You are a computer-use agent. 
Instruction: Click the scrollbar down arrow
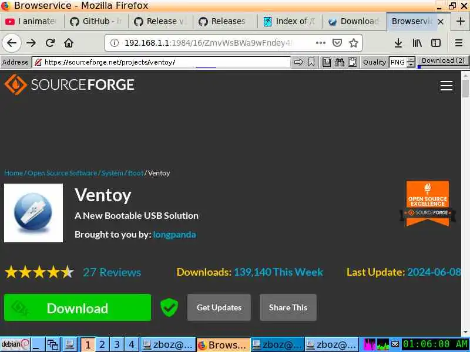pyautogui.click(x=465, y=332)
